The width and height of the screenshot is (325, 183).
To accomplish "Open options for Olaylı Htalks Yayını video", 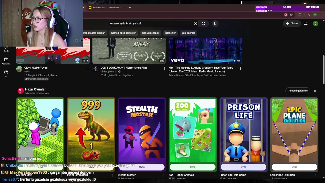I will pos(88,68).
